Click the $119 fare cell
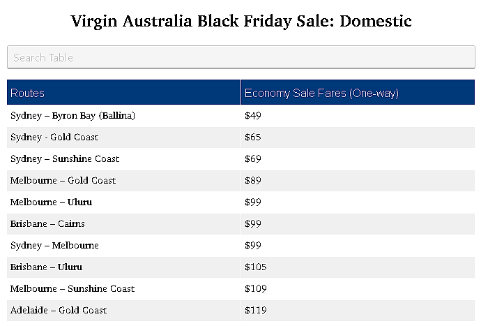The image size is (481, 326). coord(358,311)
